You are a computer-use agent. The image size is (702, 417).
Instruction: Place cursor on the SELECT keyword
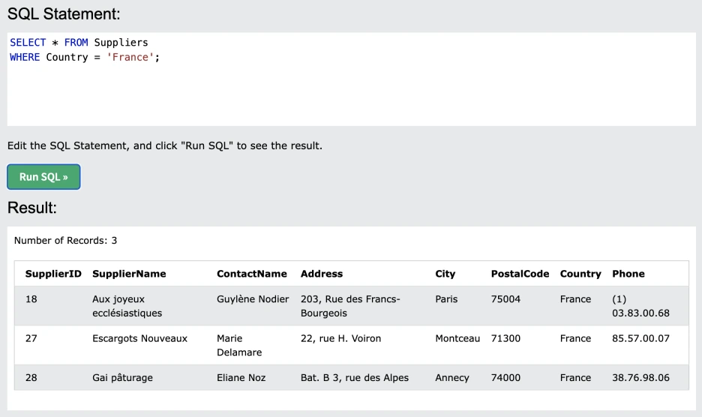coord(28,43)
